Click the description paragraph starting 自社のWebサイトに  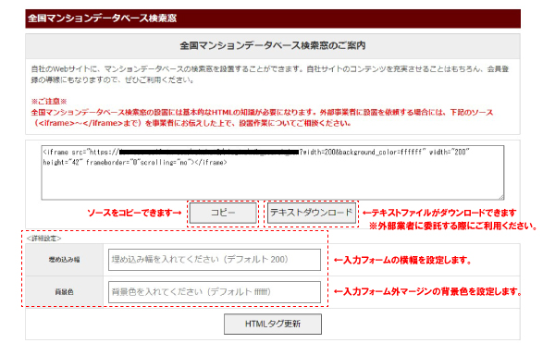270,75
